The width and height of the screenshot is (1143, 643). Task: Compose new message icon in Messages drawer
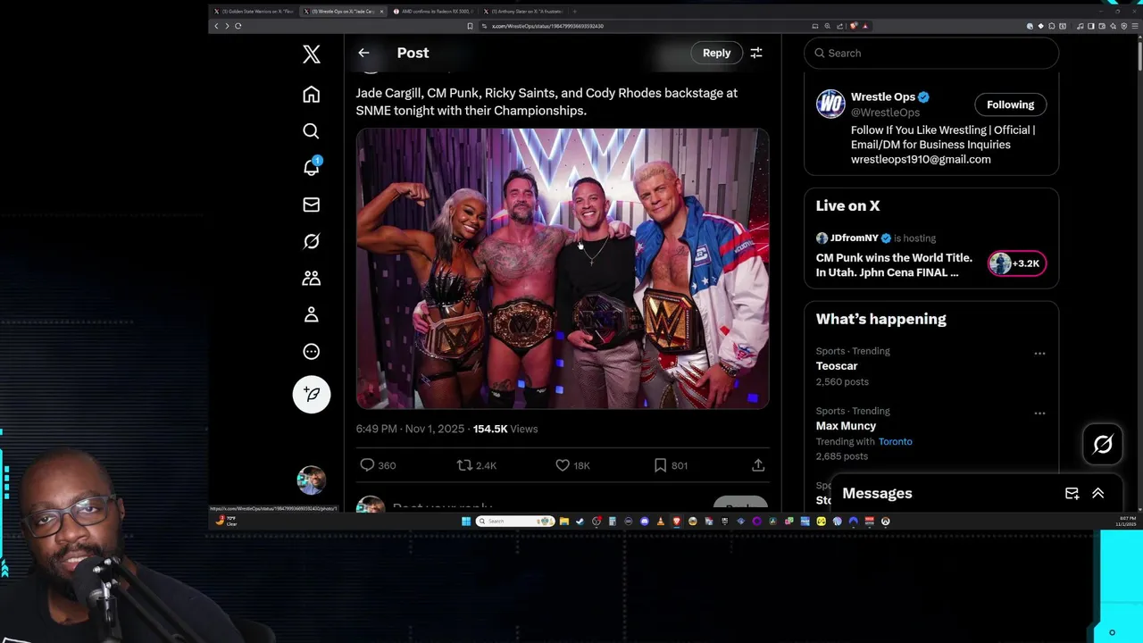1072,493
